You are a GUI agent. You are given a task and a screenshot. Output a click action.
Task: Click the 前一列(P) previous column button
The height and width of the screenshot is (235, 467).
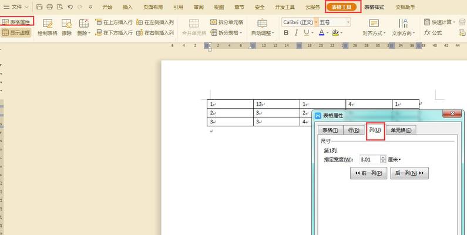[x=368, y=173]
